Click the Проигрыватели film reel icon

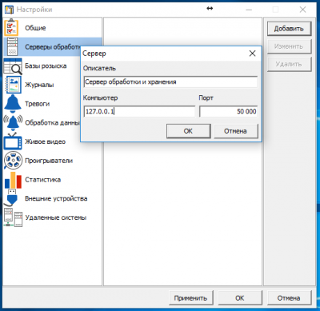tap(13, 161)
